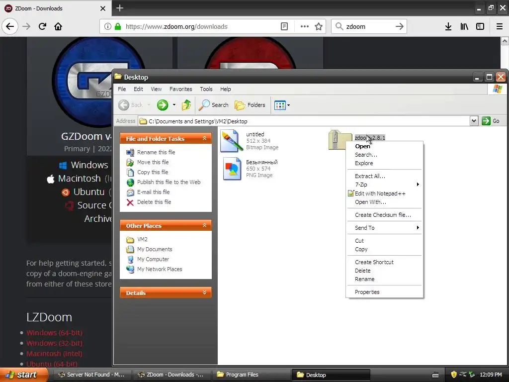This screenshot has width=509, height=382.
Task: Choose Open With... in context menu
Action: 385,202
